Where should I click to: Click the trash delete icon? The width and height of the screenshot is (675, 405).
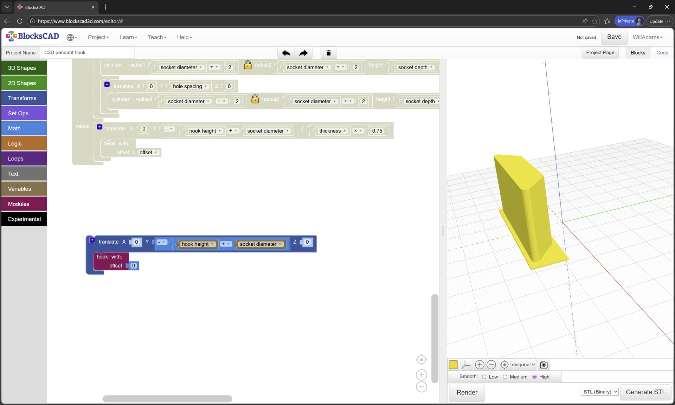pos(328,53)
